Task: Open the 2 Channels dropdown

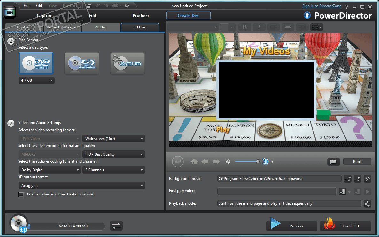Action: [113, 170]
